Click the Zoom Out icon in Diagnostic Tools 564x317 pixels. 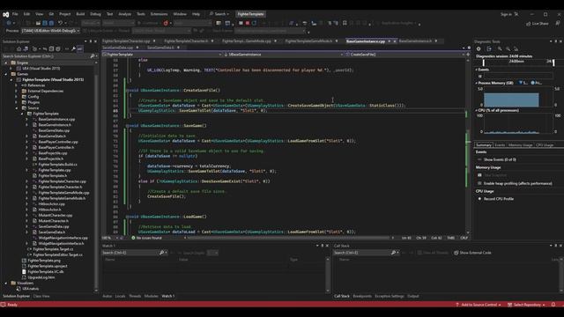tap(508, 49)
